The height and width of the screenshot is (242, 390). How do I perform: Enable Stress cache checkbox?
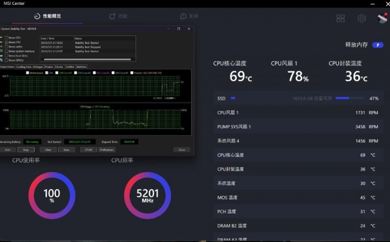(6, 47)
